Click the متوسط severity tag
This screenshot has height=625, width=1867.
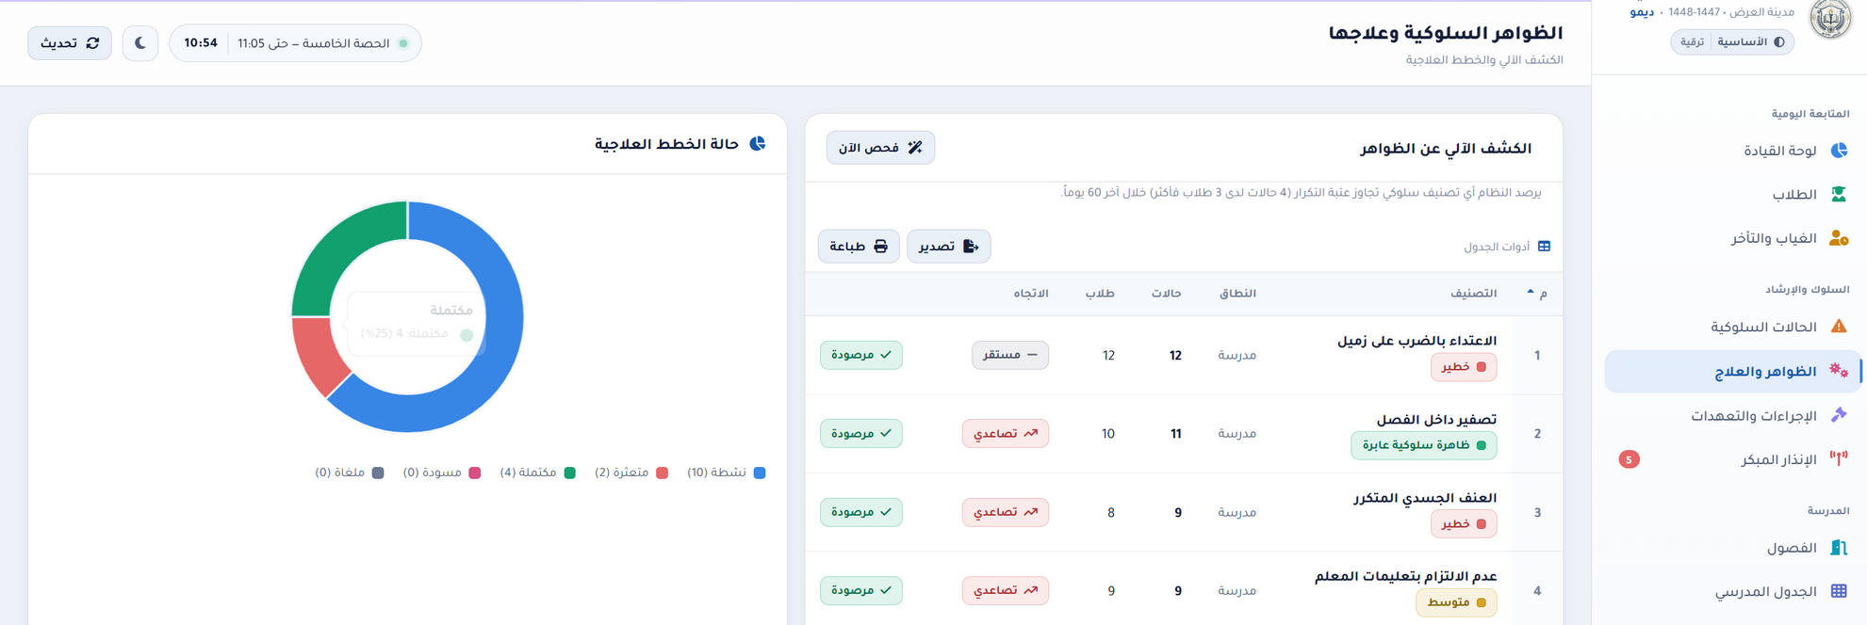(1457, 602)
